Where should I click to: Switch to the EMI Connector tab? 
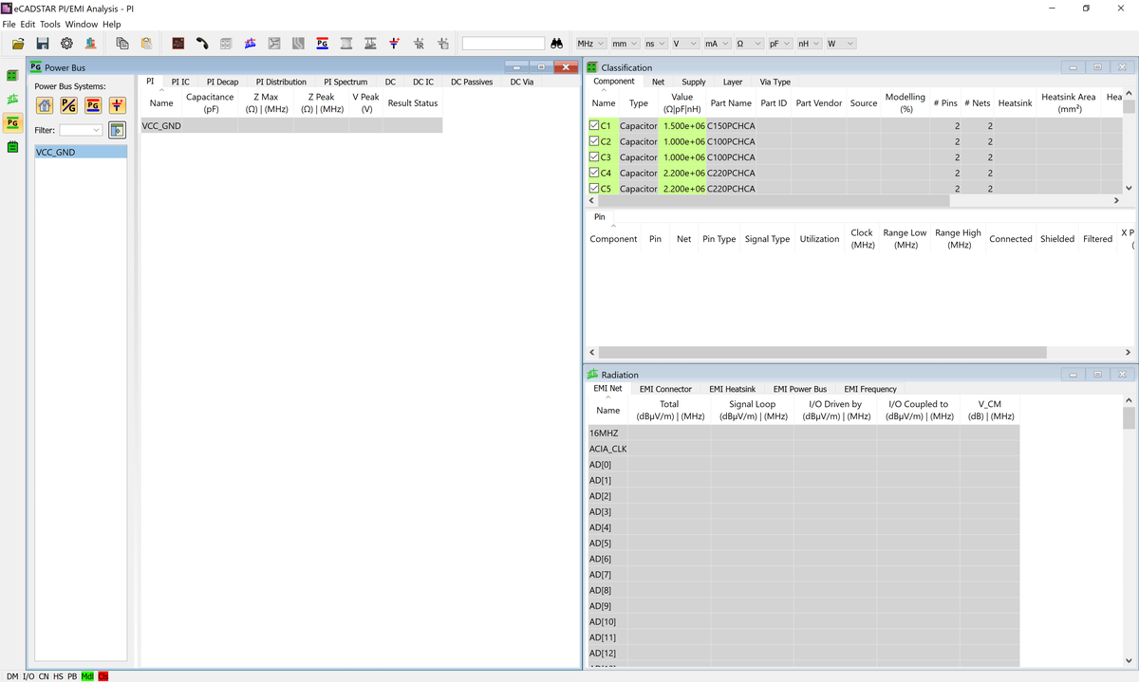coord(665,389)
